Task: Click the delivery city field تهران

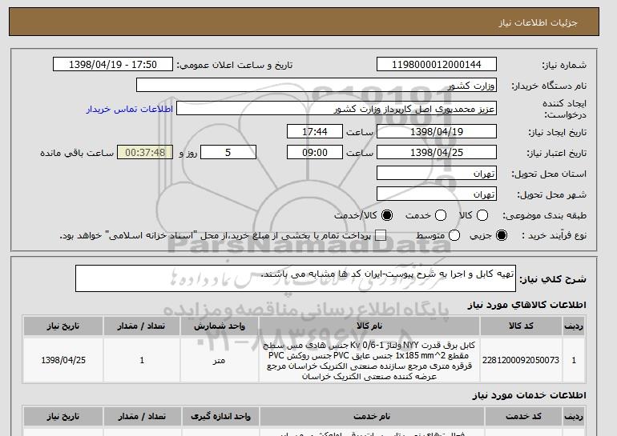Action: [x=437, y=194]
